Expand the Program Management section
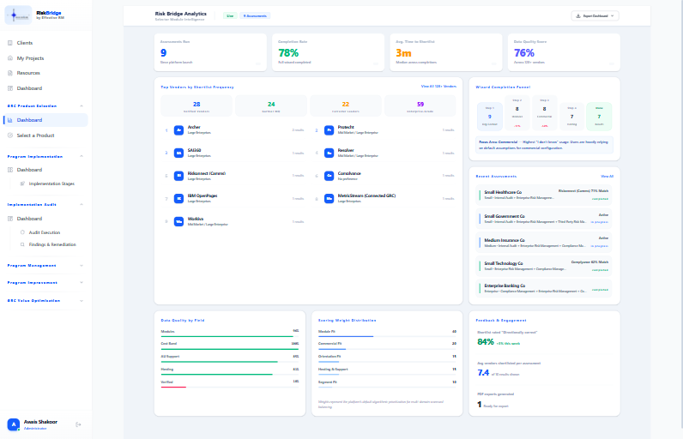 point(82,266)
